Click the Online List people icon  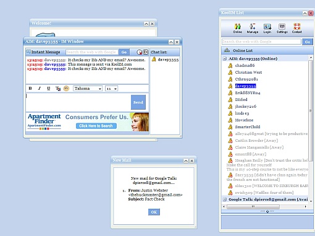[x=227, y=50]
